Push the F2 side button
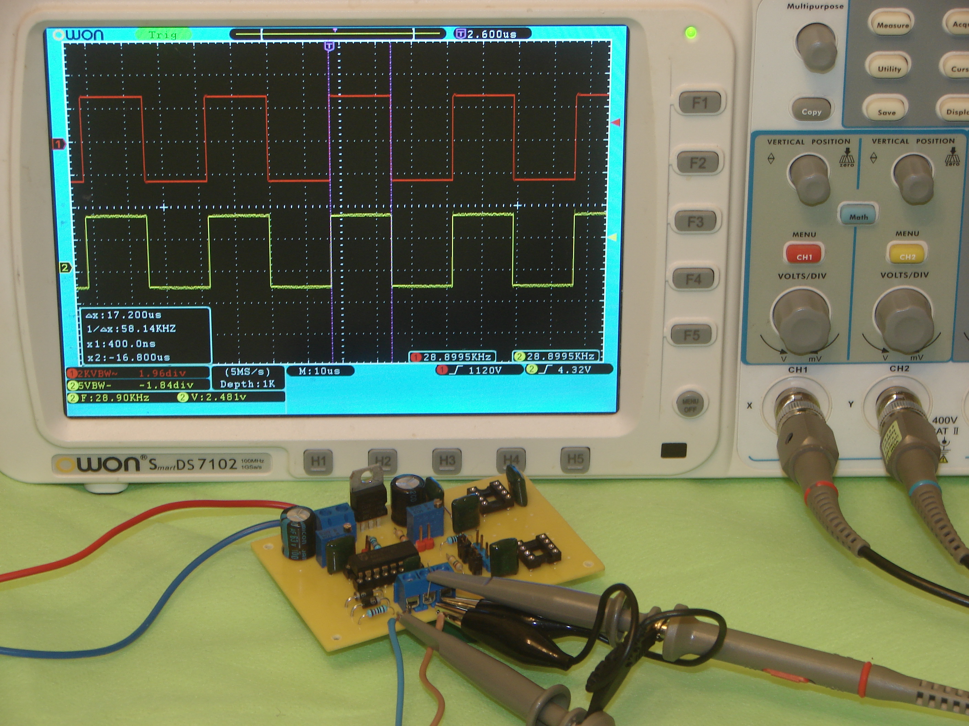The image size is (969, 726). click(698, 163)
